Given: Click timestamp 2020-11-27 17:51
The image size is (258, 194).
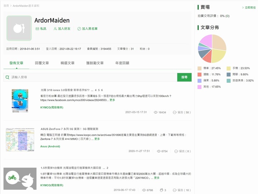Looking at the screenshot, I should pos(139,151).
